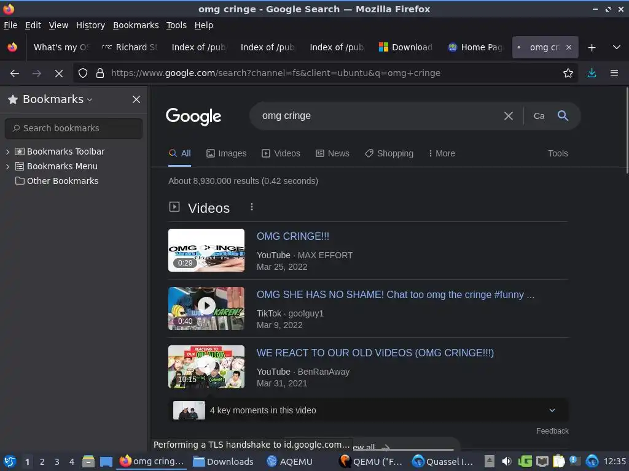Image resolution: width=629 pixels, height=471 pixels.
Task: Switch to the QEMU taskbar window
Action: 370,462
